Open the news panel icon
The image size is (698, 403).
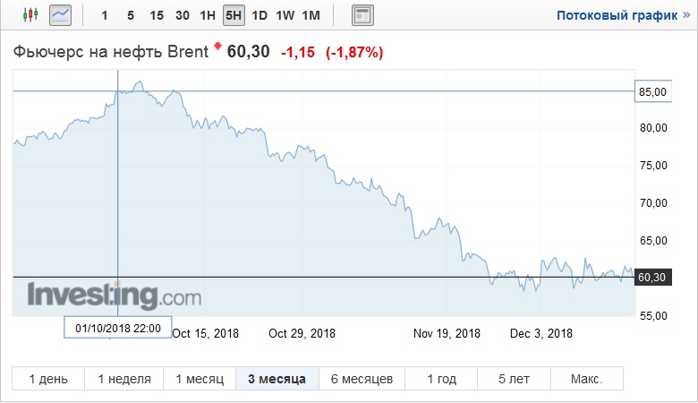point(362,15)
